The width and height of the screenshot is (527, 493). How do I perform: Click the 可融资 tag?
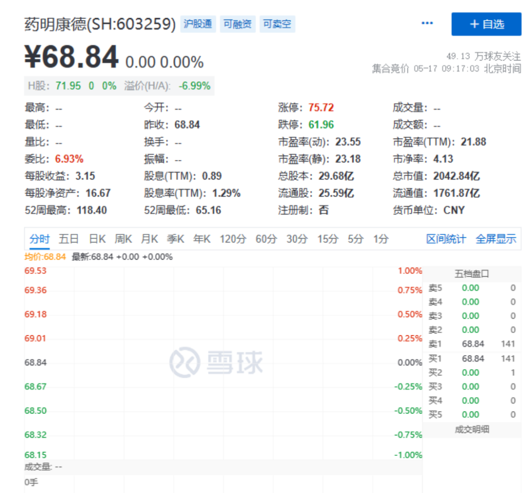[x=238, y=24]
